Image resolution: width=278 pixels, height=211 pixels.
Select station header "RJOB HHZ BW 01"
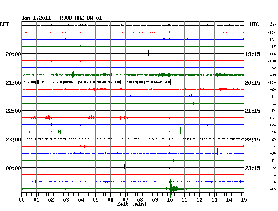81,18
